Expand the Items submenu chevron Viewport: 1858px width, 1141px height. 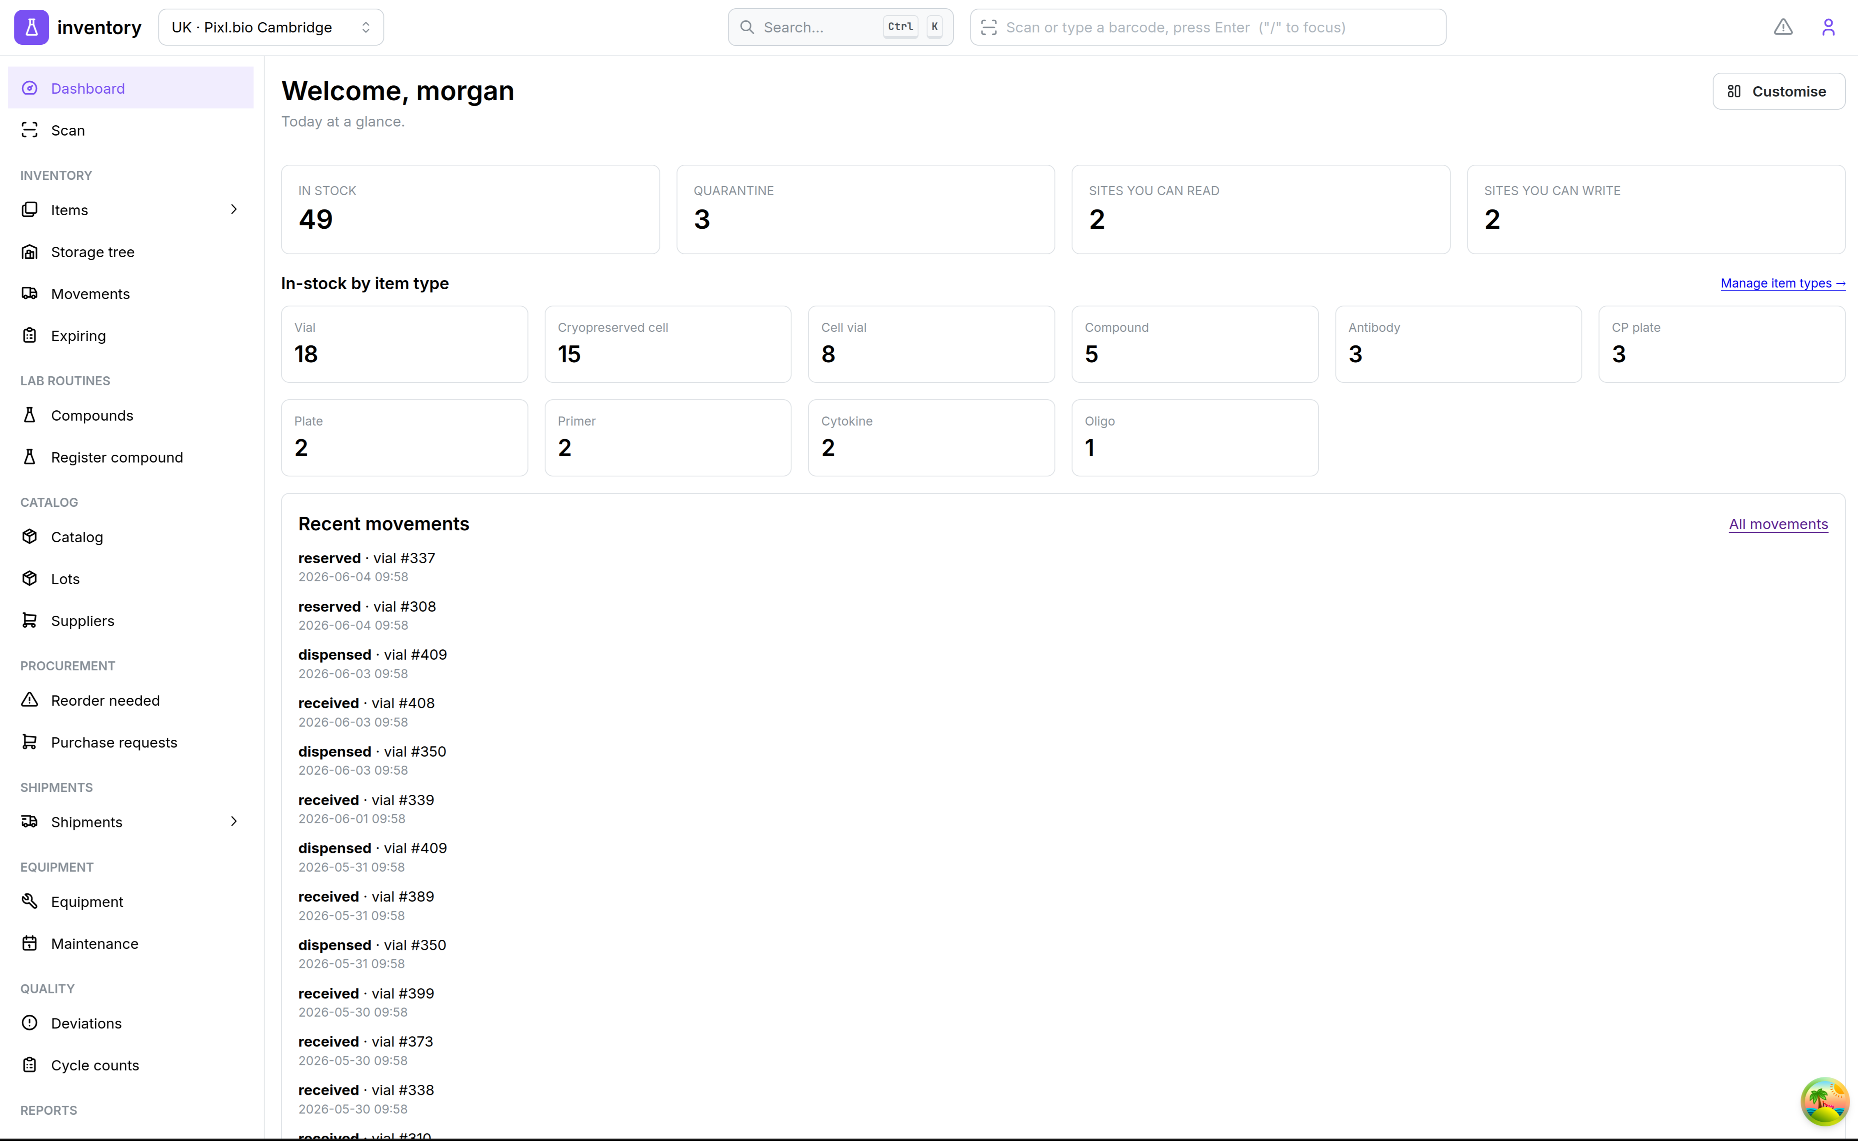pos(234,209)
